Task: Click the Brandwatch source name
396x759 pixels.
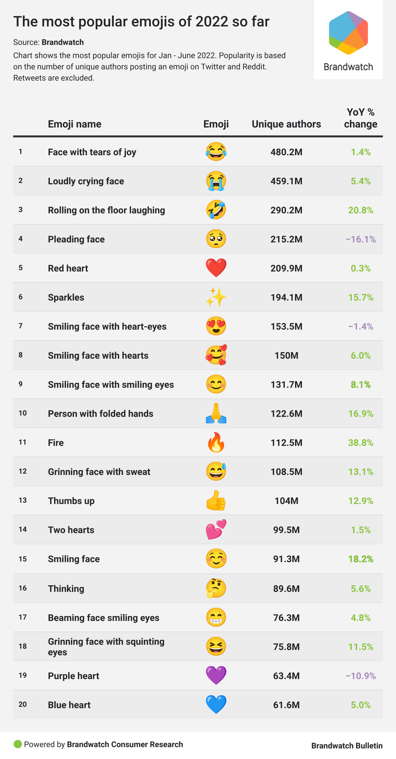Action: [x=63, y=42]
